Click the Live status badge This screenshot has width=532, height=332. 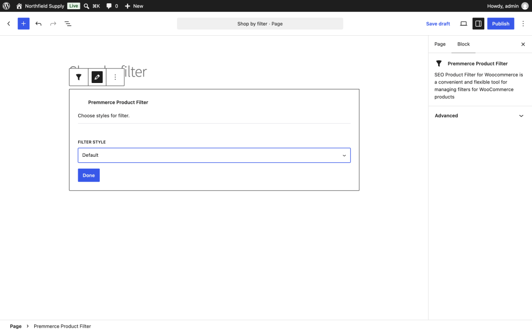(73, 6)
